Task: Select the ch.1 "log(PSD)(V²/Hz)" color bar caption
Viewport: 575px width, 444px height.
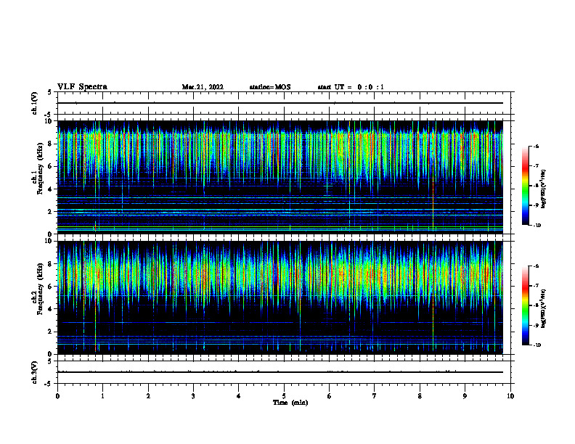Action: coord(543,189)
